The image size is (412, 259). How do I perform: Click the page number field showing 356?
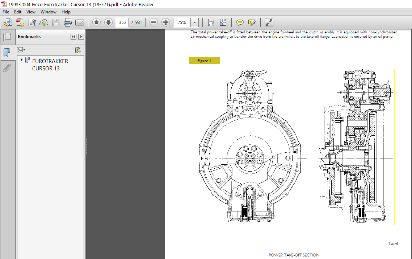[x=122, y=22]
